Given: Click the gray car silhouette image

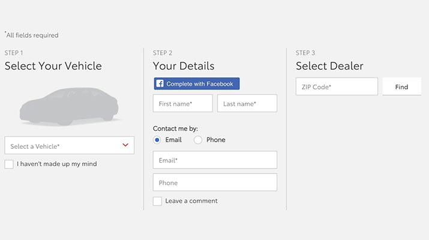Looking at the screenshot, I should 69,106.
